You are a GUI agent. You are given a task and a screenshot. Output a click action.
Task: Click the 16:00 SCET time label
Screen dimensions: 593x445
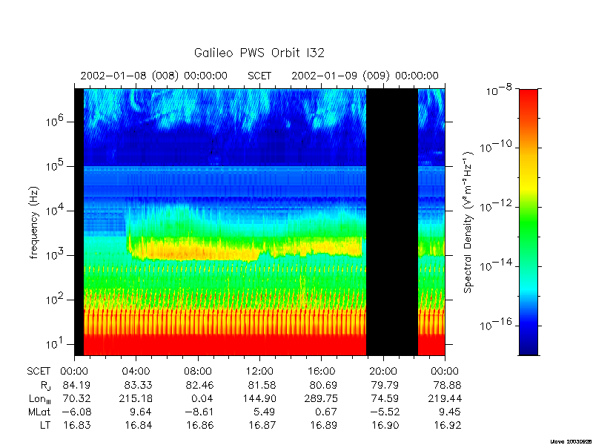322,372
